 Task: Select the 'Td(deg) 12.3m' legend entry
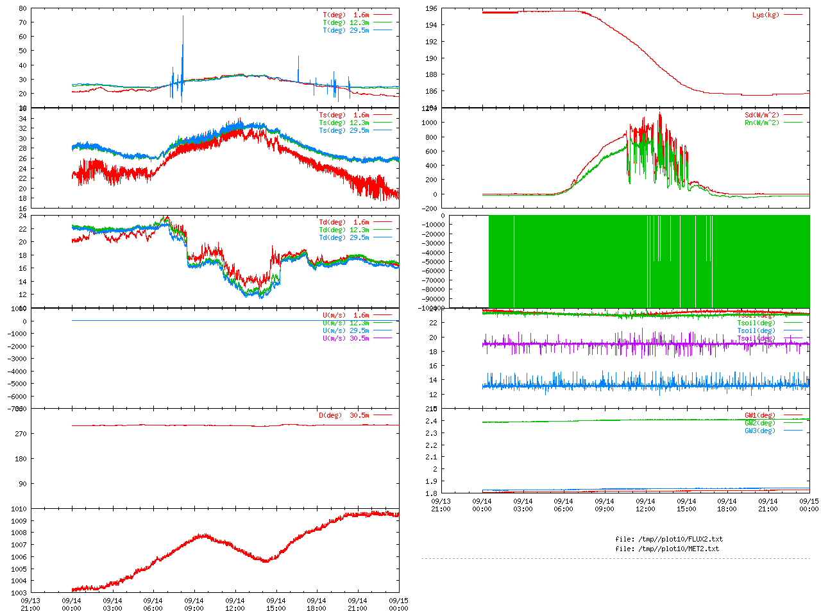point(344,230)
